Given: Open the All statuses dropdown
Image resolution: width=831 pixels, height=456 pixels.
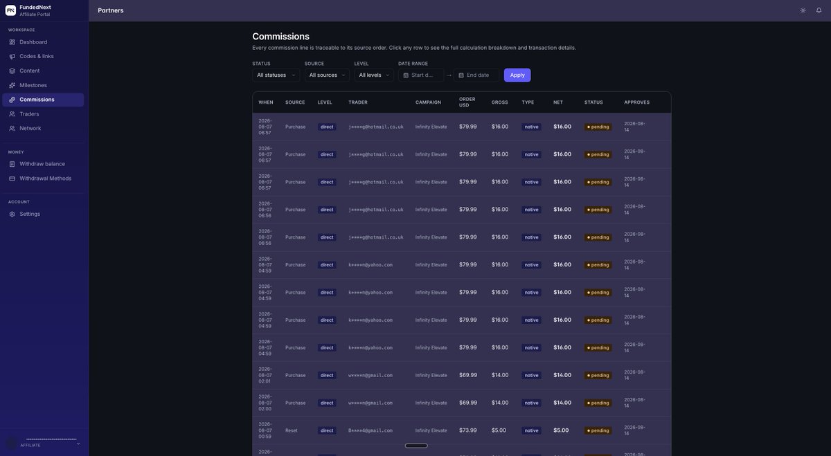Looking at the screenshot, I should click(276, 75).
